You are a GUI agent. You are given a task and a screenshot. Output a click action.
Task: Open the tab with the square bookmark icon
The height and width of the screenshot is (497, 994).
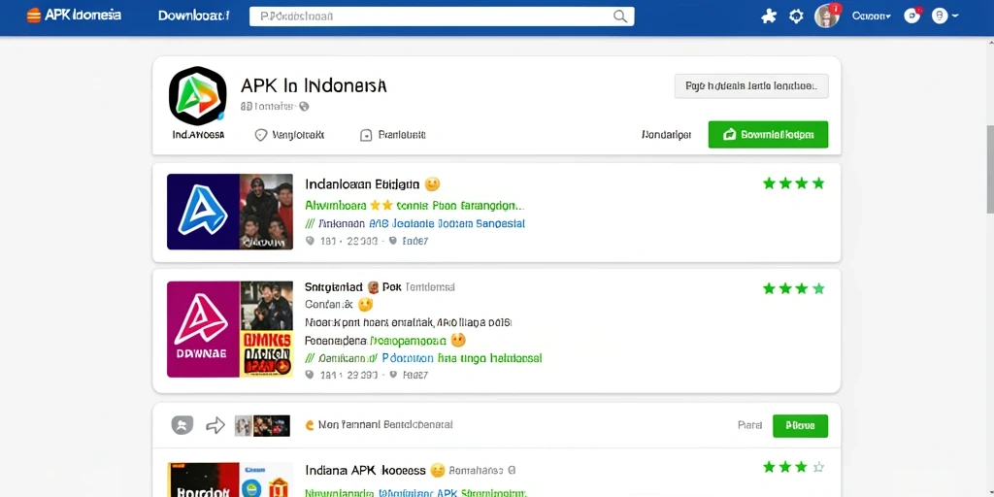392,135
